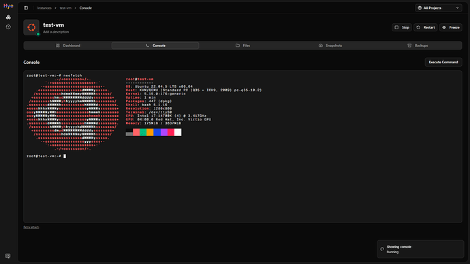Click the Kernel 5.15.0 generic line
The width and height of the screenshot is (470, 264).
coord(155,94)
